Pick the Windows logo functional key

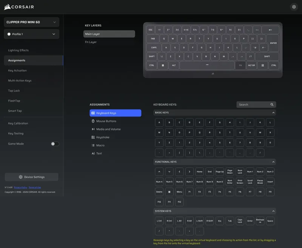169,192
